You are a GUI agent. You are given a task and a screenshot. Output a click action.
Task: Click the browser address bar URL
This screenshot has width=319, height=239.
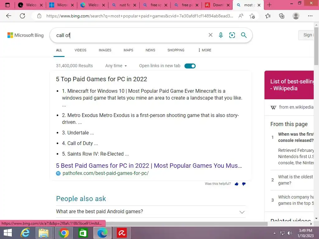tap(140, 16)
